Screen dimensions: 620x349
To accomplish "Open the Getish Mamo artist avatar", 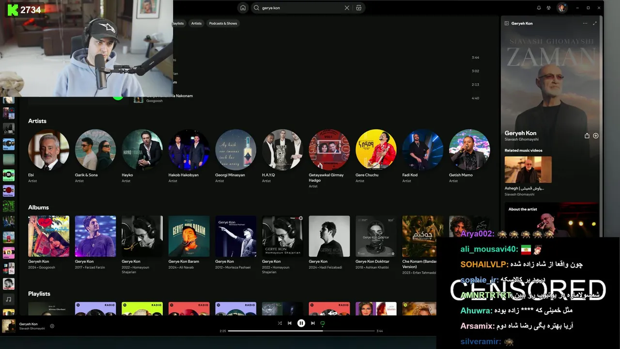I will click(x=469, y=149).
